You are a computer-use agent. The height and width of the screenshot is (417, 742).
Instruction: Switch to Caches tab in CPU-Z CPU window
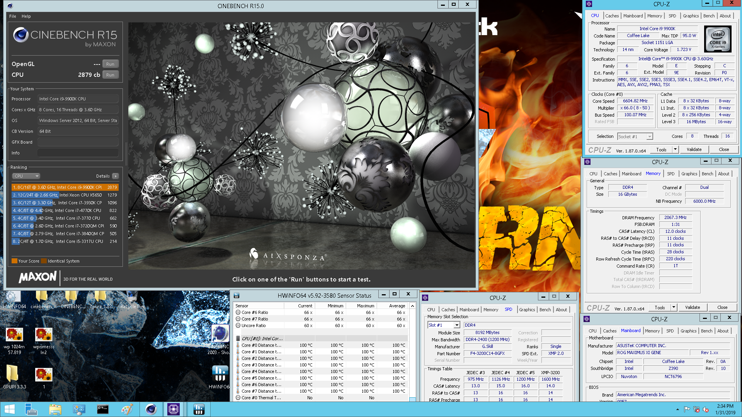click(612, 16)
